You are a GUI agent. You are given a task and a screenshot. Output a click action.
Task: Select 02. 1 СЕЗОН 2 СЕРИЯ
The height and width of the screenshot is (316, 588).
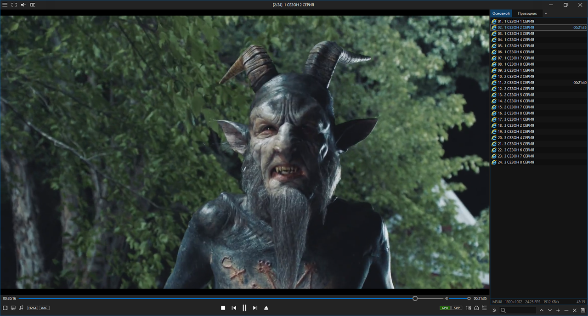(539, 28)
